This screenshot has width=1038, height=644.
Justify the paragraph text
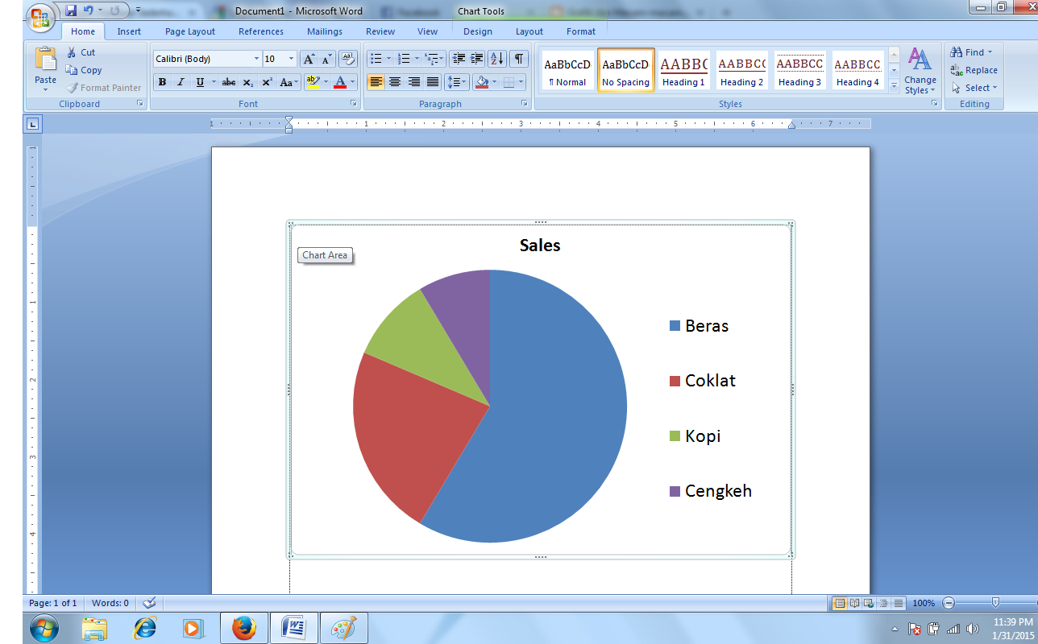433,82
